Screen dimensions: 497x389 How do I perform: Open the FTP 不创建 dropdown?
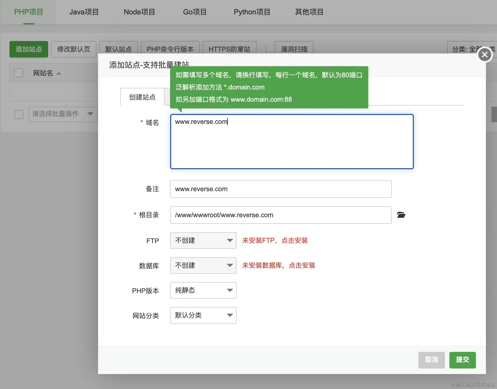pyautogui.click(x=203, y=240)
